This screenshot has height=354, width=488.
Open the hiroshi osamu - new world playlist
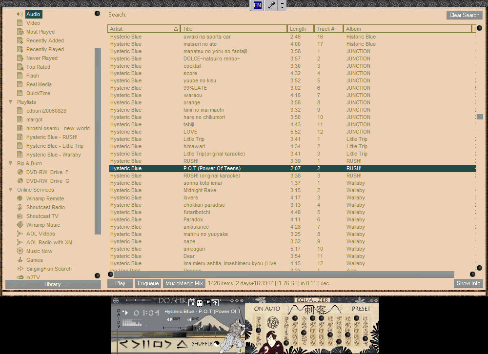coord(58,128)
